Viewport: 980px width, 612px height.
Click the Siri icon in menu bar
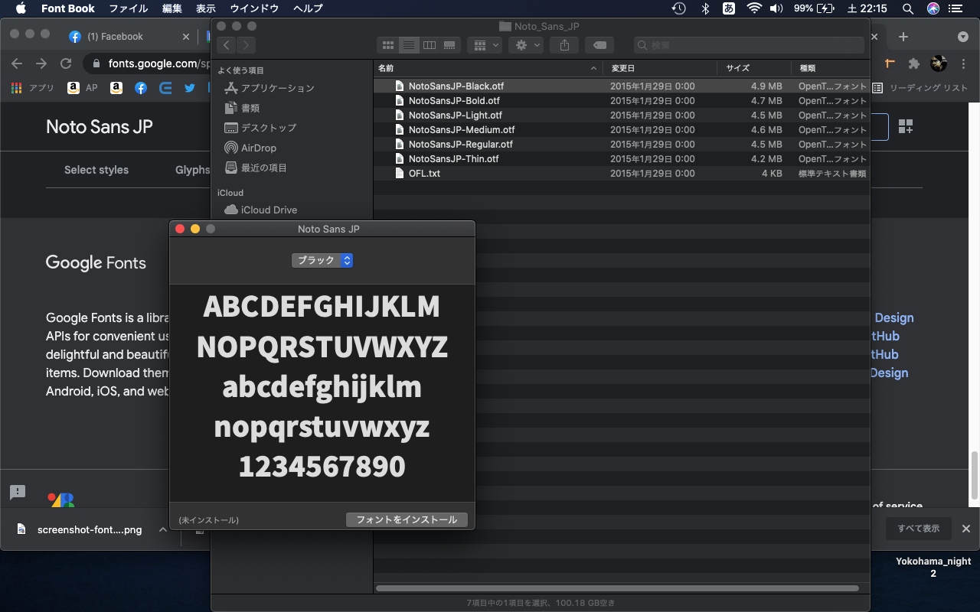(933, 8)
